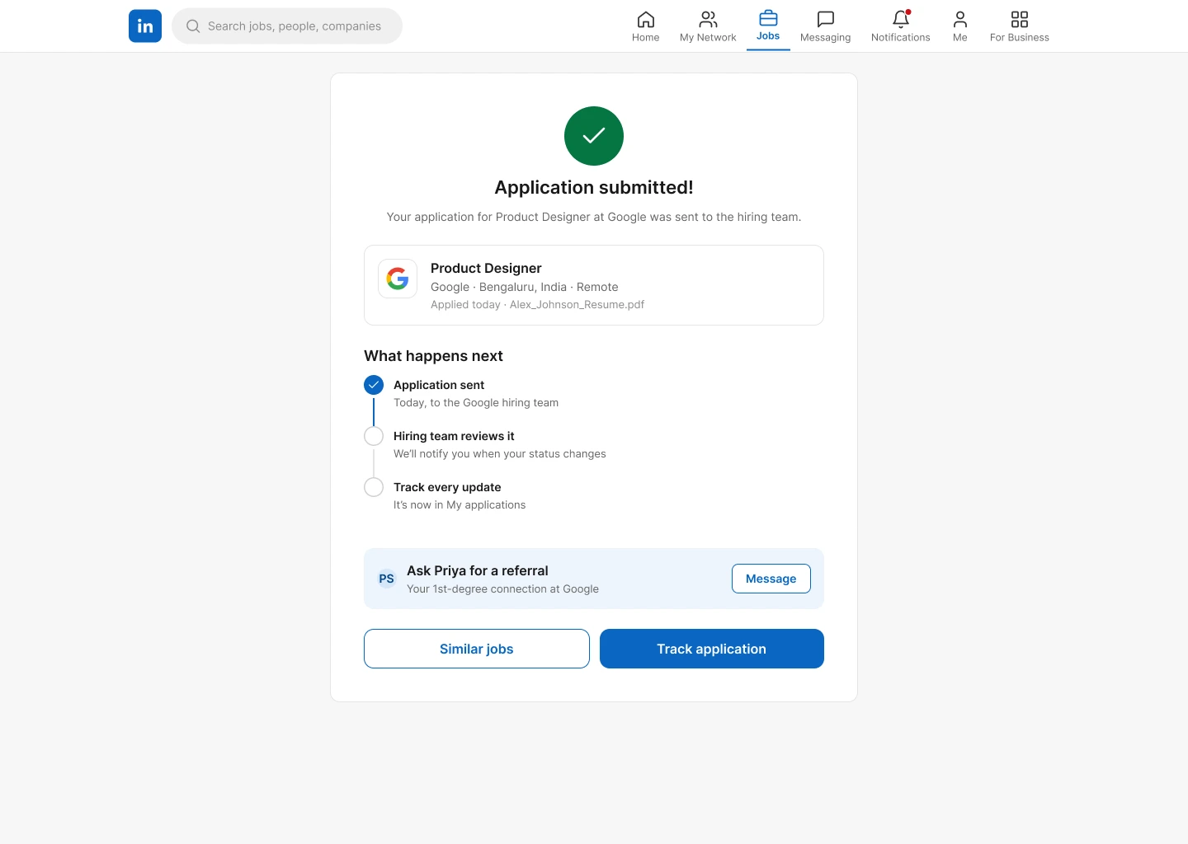
Task: Click the Google company logo
Action: pyautogui.click(x=398, y=279)
